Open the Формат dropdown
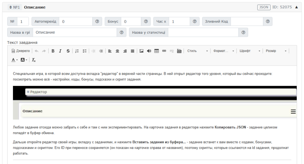The height and width of the screenshot is (164, 304). tap(223, 51)
